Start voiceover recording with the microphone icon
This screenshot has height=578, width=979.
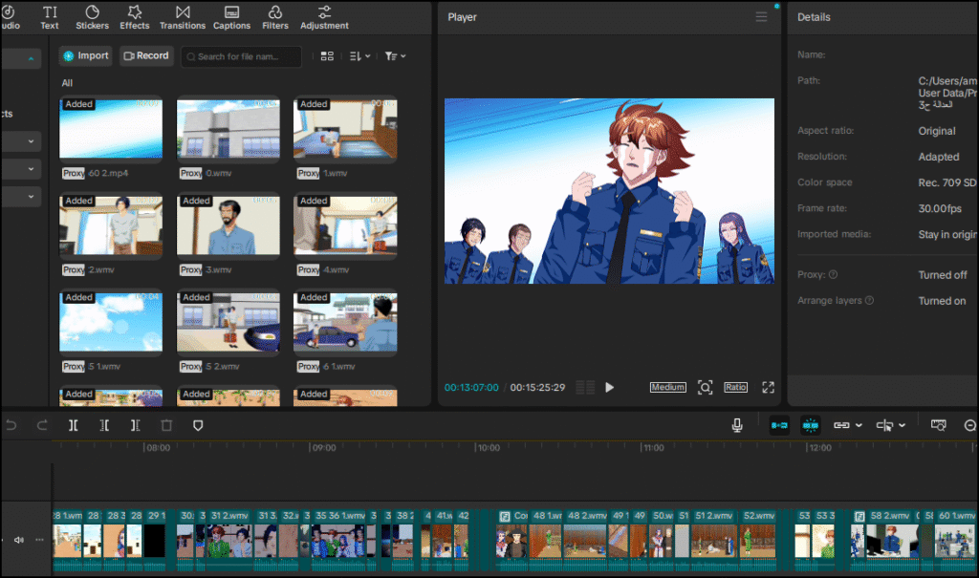point(737,426)
